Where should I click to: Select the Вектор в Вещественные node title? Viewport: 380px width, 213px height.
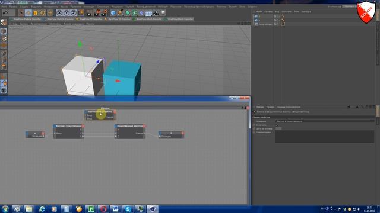click(x=69, y=126)
